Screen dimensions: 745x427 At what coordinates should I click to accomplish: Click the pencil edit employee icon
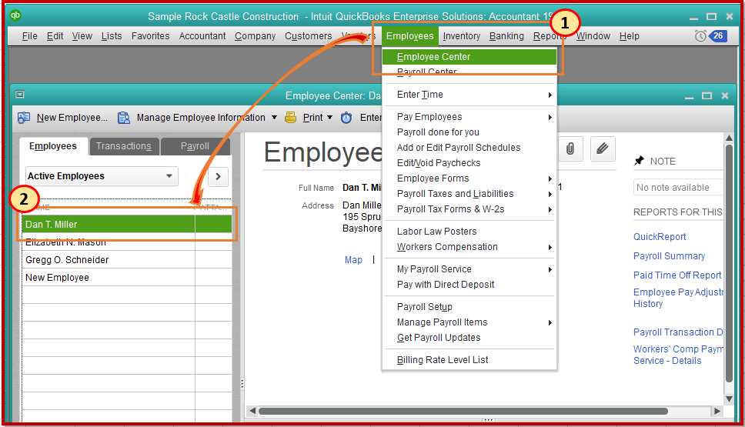(x=603, y=148)
